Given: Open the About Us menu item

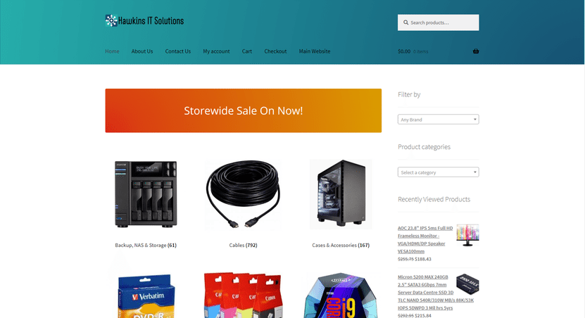Looking at the screenshot, I should [x=142, y=51].
